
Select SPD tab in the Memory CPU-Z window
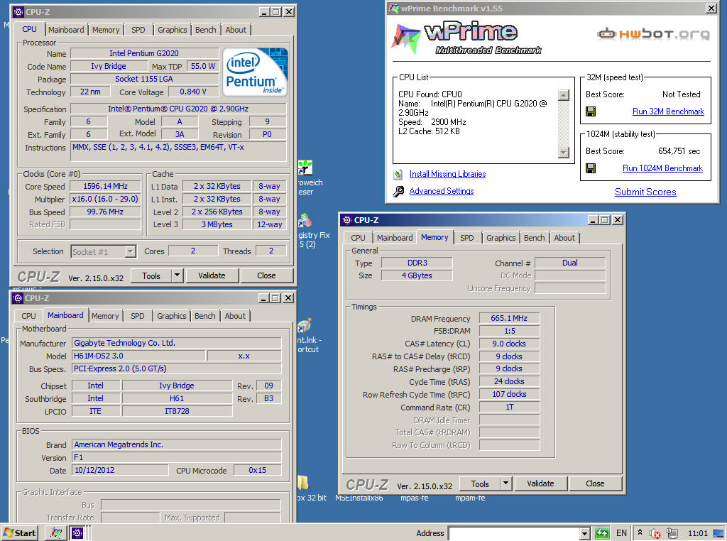coord(467,238)
